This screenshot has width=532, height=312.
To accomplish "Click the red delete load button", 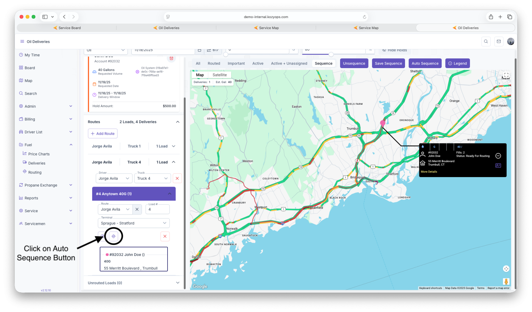I will (x=165, y=236).
